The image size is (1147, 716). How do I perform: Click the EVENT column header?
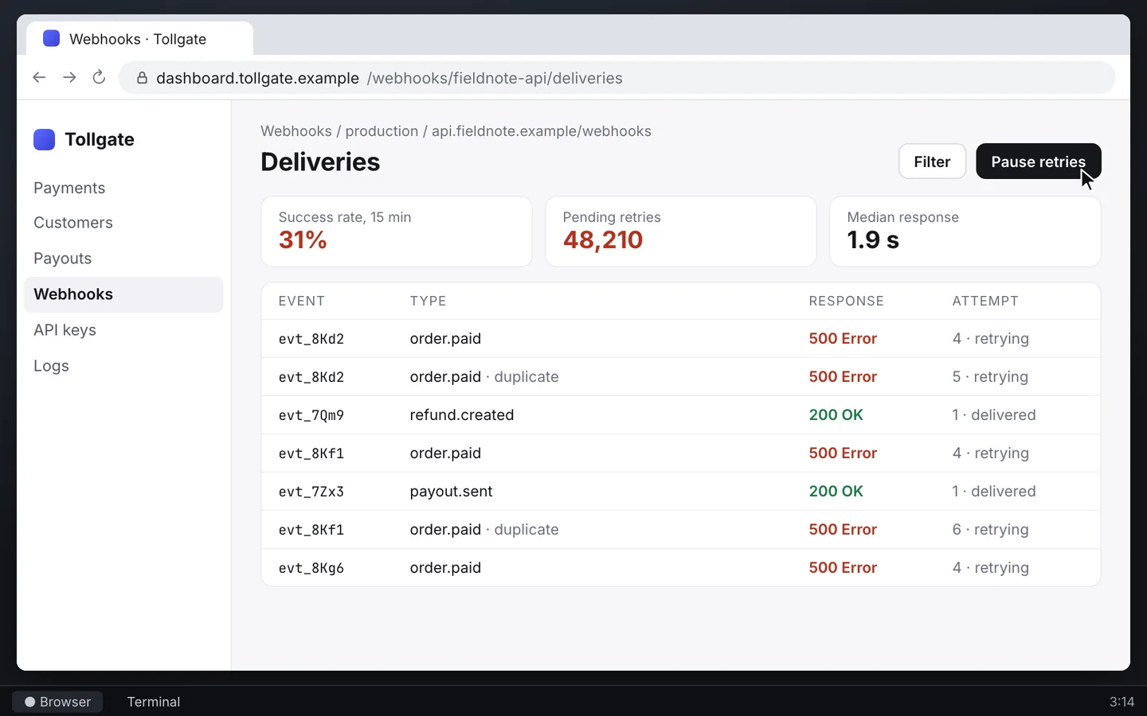click(x=302, y=301)
